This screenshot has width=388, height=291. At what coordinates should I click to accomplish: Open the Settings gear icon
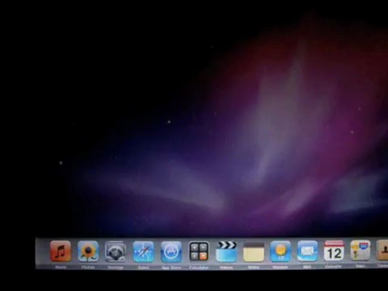coord(115,251)
